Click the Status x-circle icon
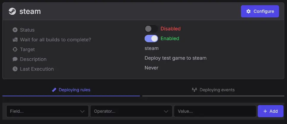287x124 pixels. [15, 30]
